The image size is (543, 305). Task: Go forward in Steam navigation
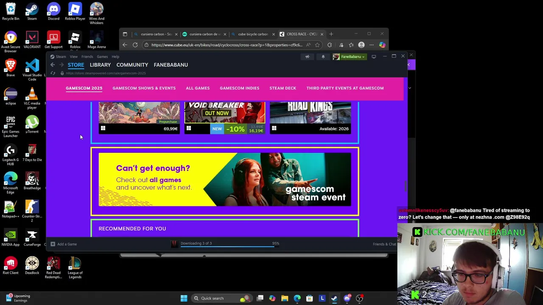tap(62, 65)
